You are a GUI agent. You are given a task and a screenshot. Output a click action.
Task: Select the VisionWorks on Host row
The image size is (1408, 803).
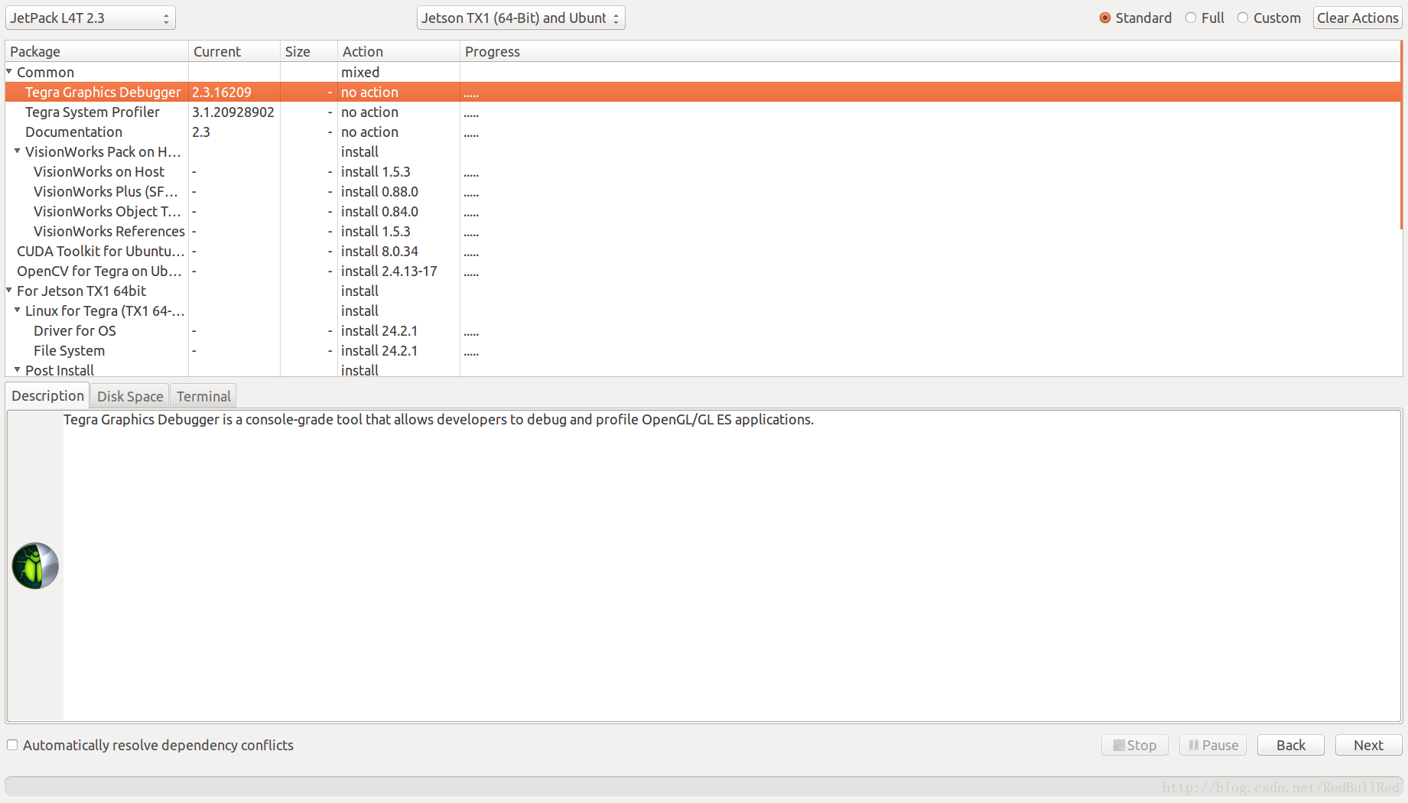[702, 171]
